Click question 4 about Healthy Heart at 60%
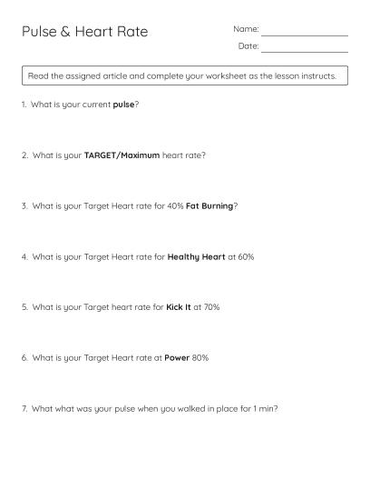The image size is (370, 480). point(138,257)
